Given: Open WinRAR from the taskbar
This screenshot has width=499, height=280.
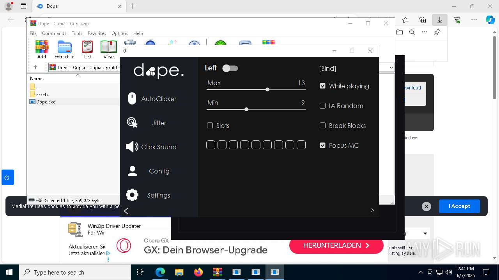Looking at the screenshot, I should pos(217,272).
